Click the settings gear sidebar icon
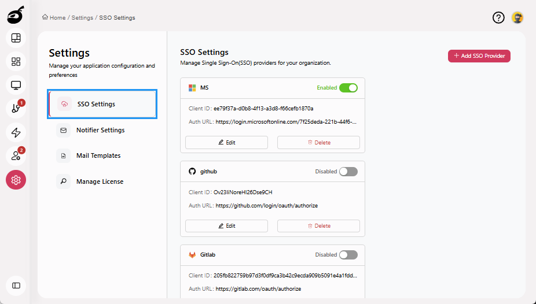The height and width of the screenshot is (304, 536). [16, 180]
